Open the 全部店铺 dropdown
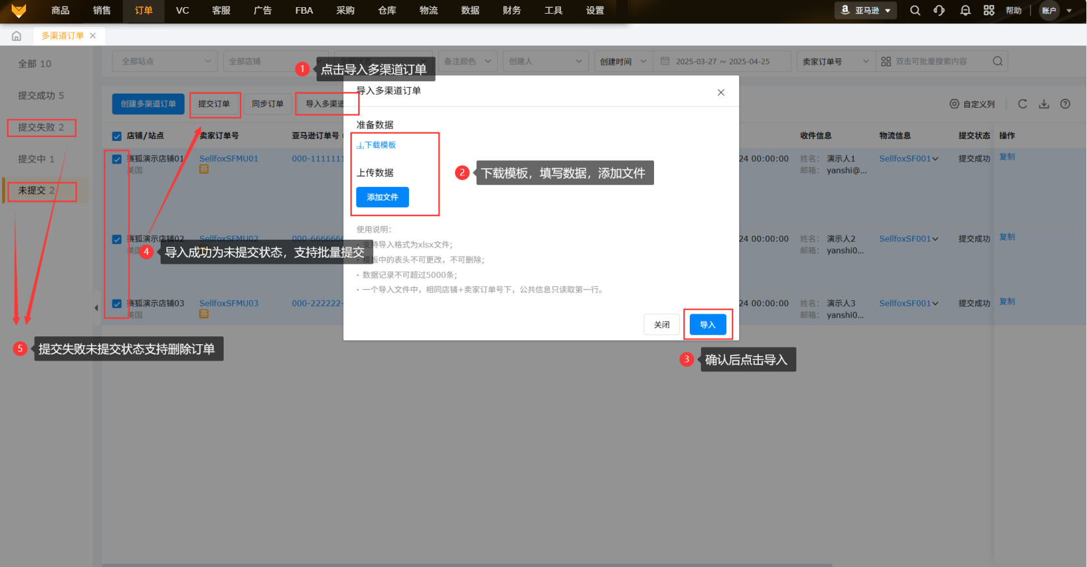Image resolution: width=1087 pixels, height=567 pixels. click(x=276, y=61)
